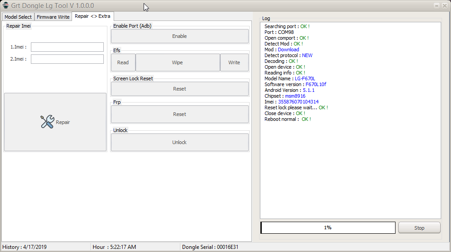Click Chipset msm8916 in log

(x=295, y=96)
